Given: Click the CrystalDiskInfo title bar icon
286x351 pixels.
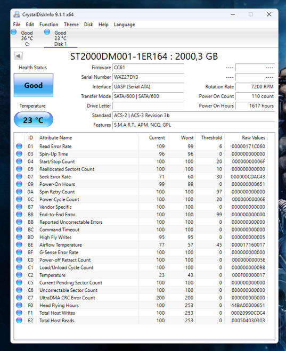Looking at the screenshot, I should pyautogui.click(x=17, y=14).
